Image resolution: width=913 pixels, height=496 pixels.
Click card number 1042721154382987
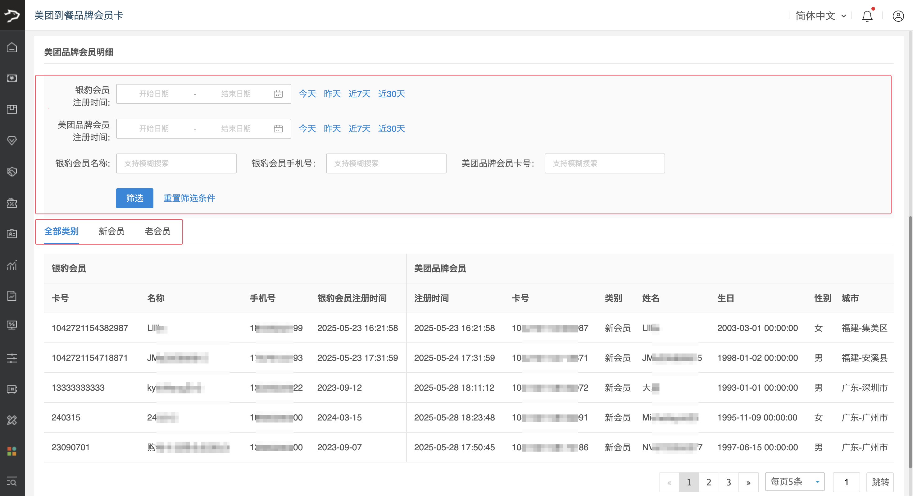click(90, 328)
